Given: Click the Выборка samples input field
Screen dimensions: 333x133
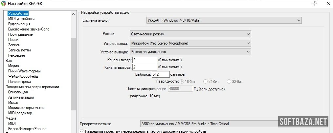Looking at the screenshot, I should click(x=161, y=74).
